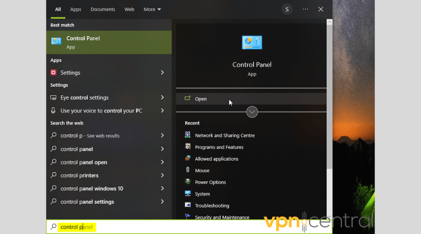Expand the 'control p' web result arrow
Screen dimensions: 421x234
[162, 135]
